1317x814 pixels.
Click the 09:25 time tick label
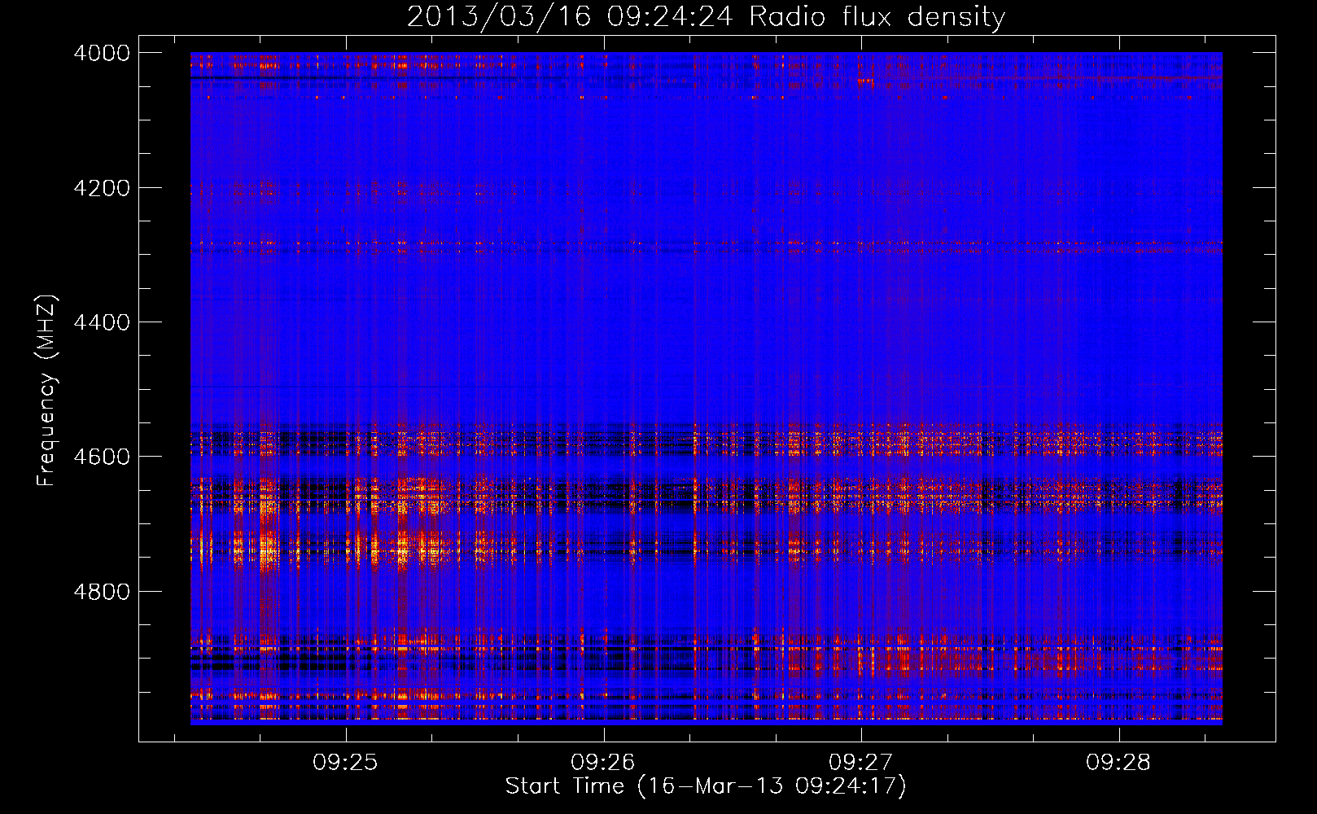(x=346, y=763)
